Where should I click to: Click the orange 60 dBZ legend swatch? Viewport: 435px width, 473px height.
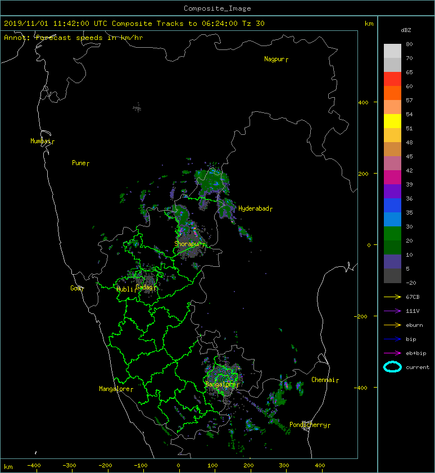[392, 93]
